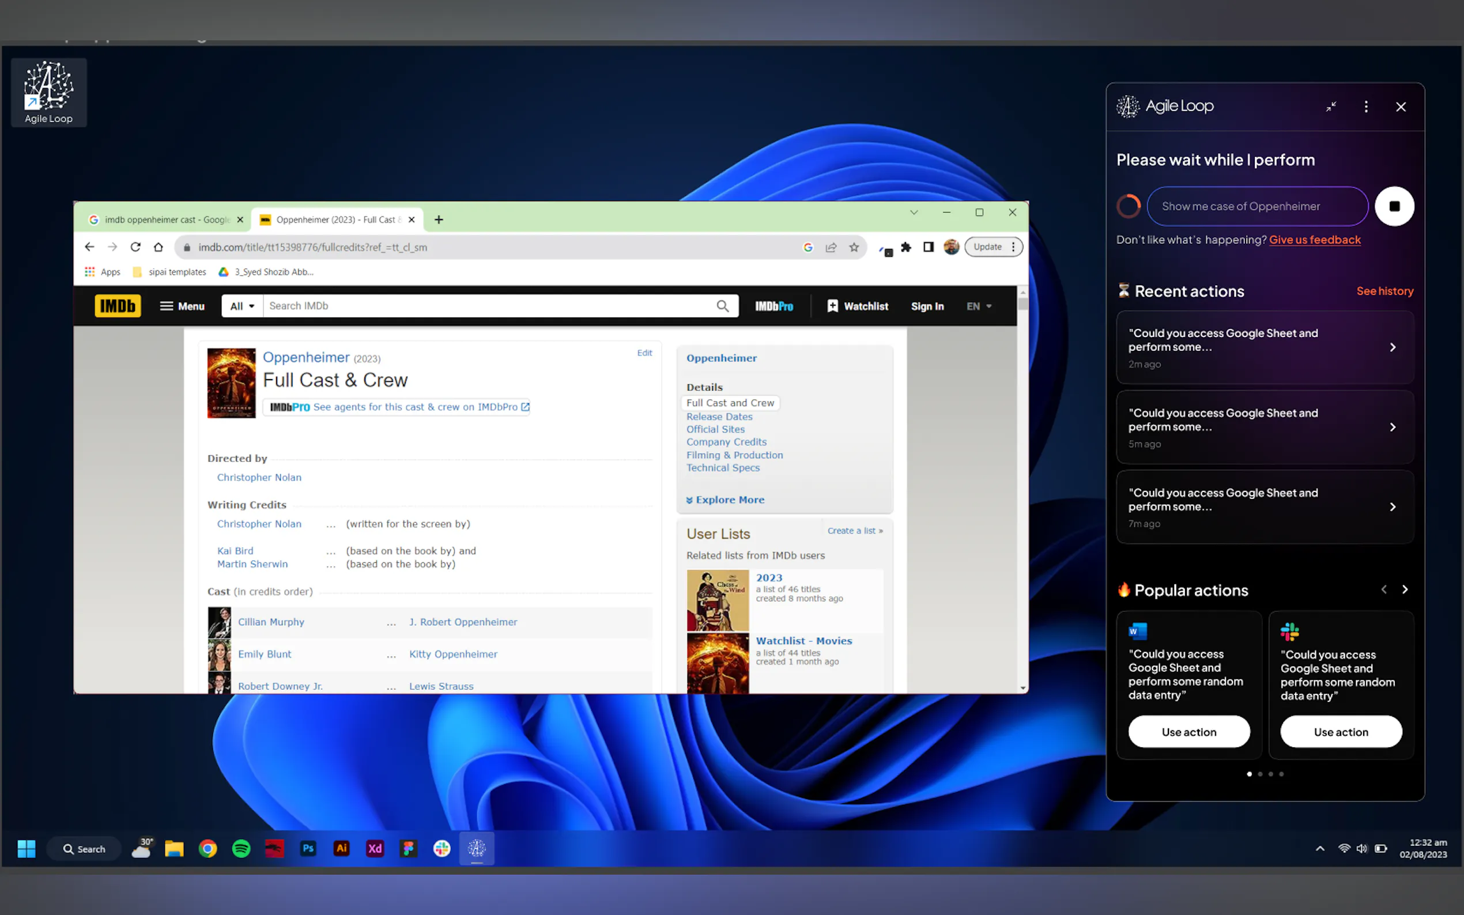1464x915 pixels.
Task: Click the Oppenheimer poster thumbnail
Action: [231, 383]
